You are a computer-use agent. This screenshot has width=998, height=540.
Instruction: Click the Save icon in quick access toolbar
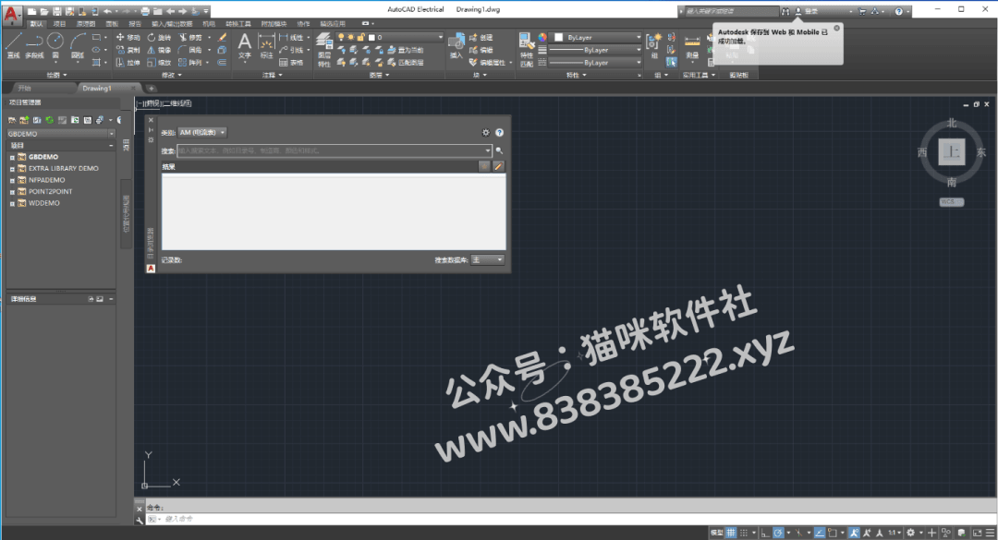coord(56,11)
